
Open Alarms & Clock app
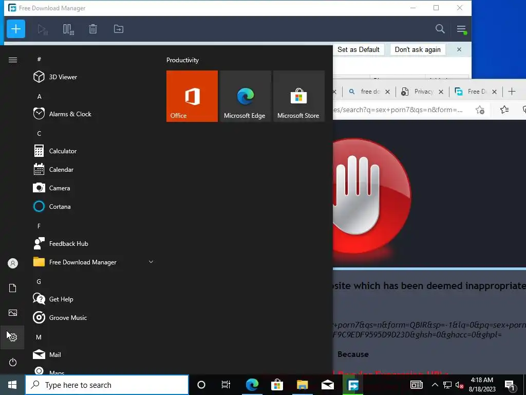coord(94,114)
